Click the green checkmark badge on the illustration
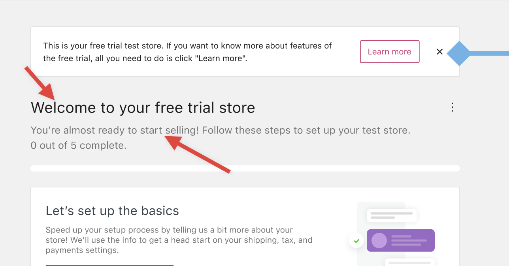Image resolution: width=509 pixels, height=266 pixels. (356, 240)
